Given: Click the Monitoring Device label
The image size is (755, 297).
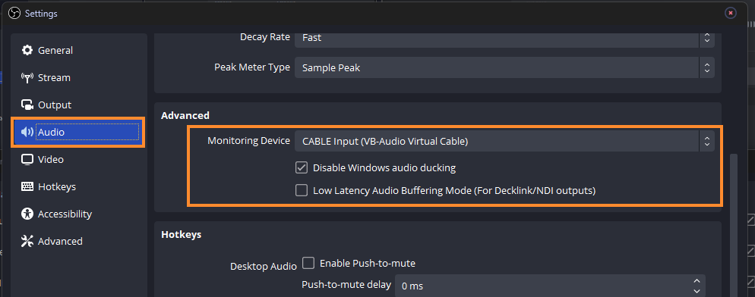Looking at the screenshot, I should coord(249,141).
